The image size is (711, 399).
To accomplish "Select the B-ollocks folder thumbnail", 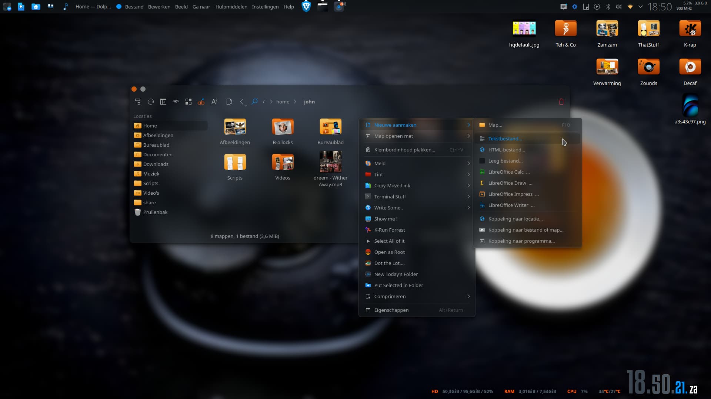I will click(283, 127).
